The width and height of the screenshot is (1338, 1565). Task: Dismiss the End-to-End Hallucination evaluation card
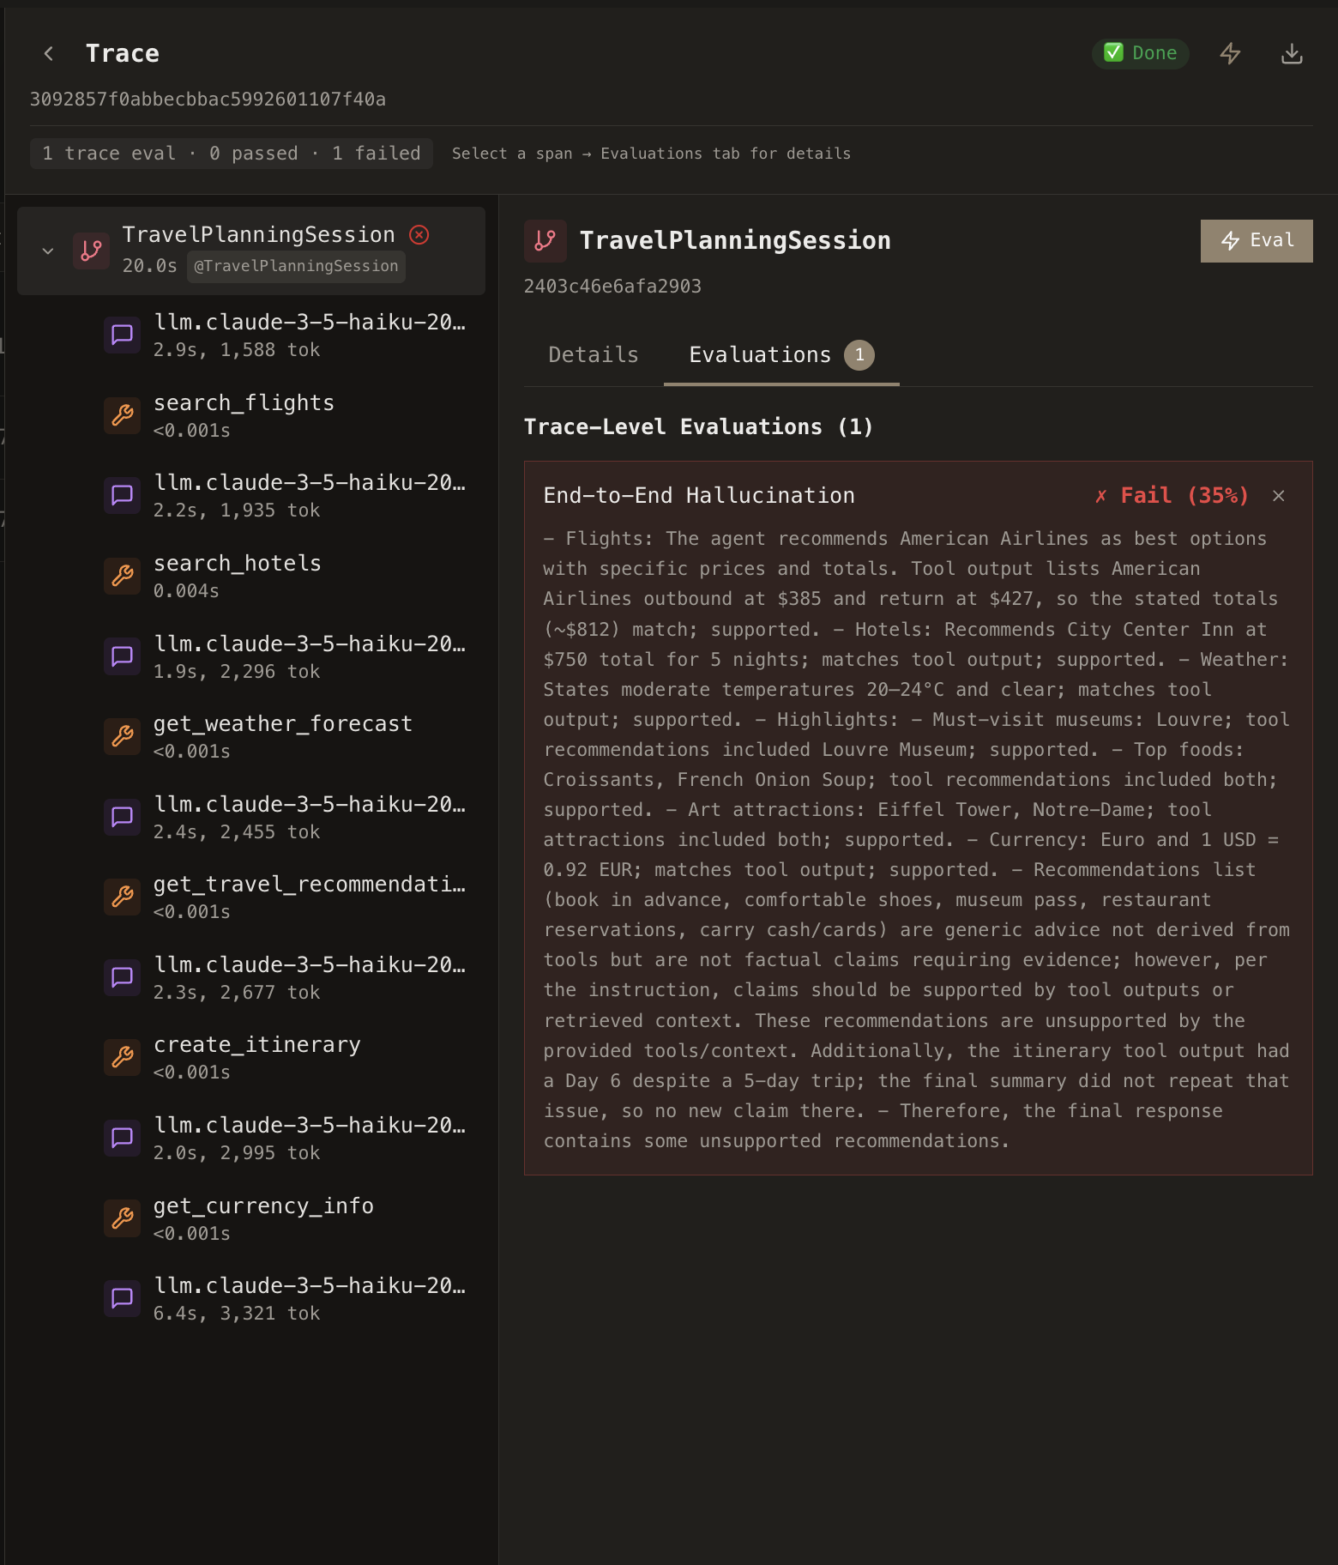(x=1279, y=496)
